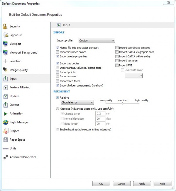Click the Advanced Properties gears icon

click(x=6, y=157)
